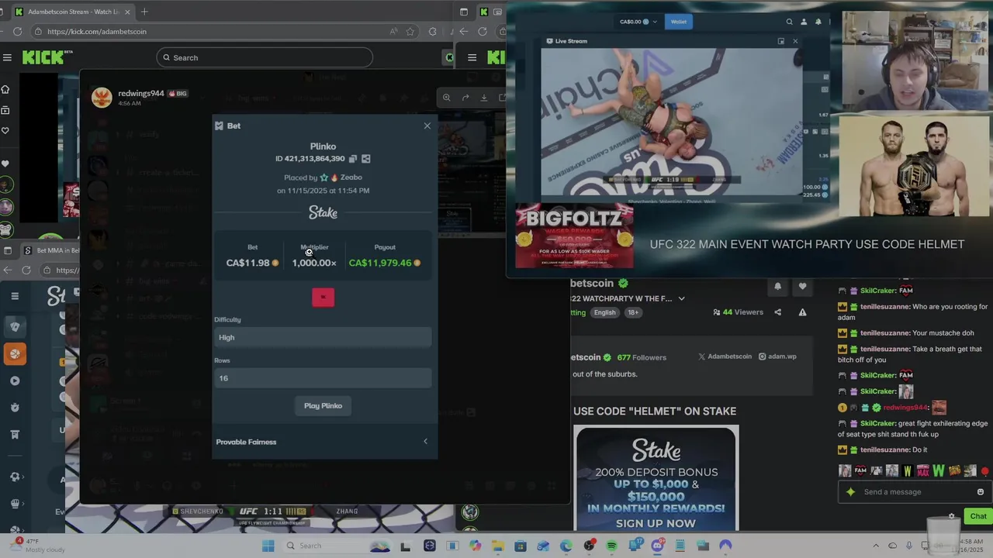Click the Live Stream picture-in-picture icon
This screenshot has height=558, width=993.
coord(781,41)
